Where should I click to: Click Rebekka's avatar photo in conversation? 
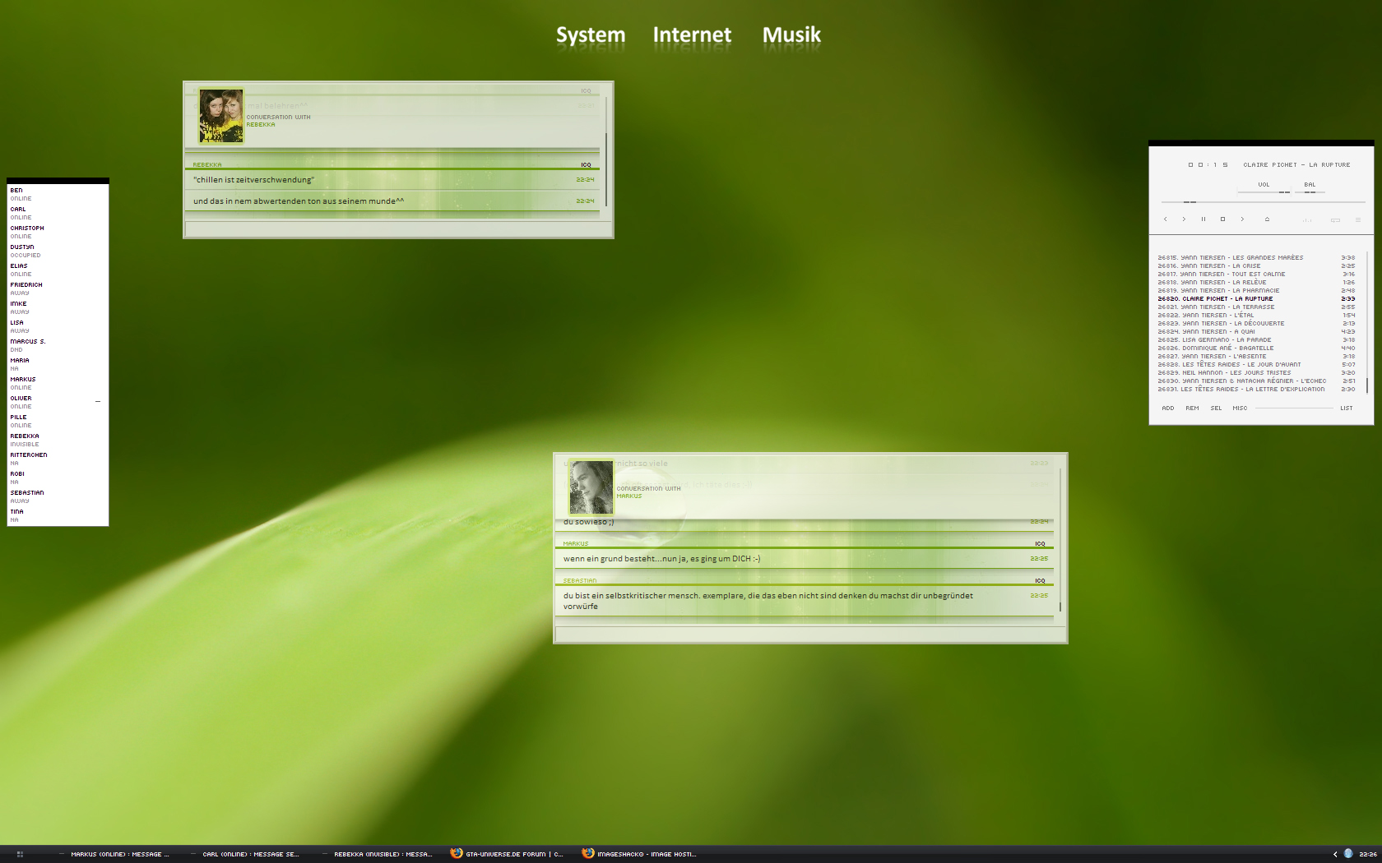(x=221, y=116)
